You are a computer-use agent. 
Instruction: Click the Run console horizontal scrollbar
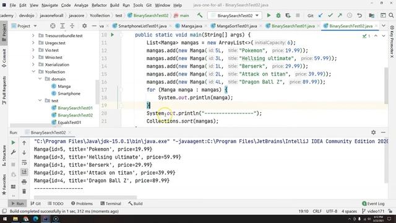85,197
